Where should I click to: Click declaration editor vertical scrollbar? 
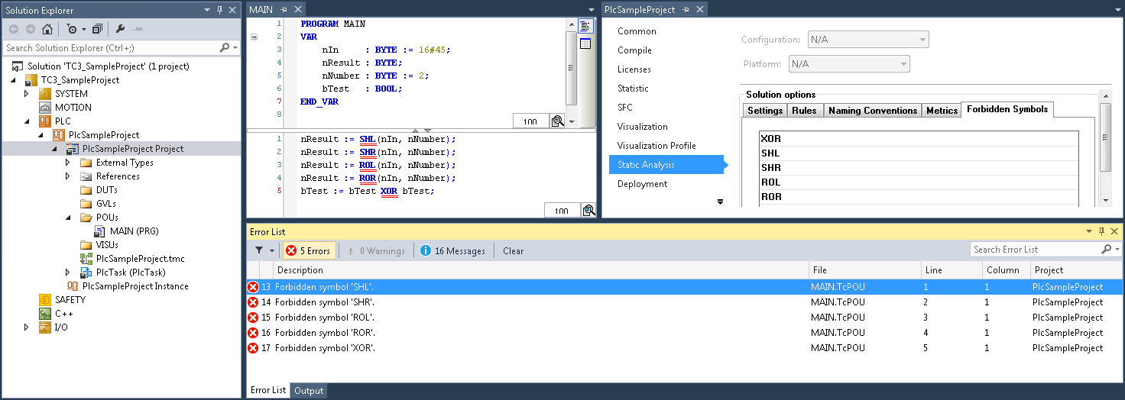point(571,71)
